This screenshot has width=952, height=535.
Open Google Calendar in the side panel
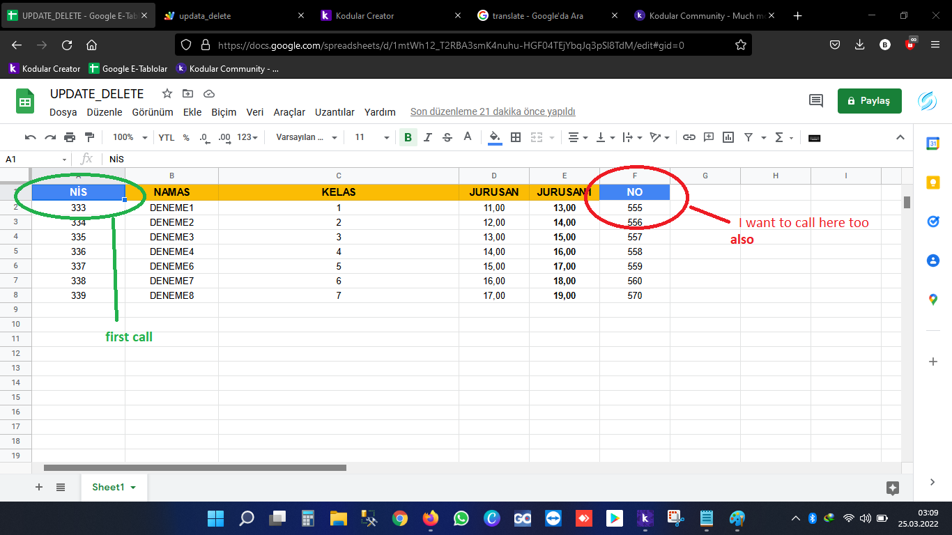coord(933,144)
